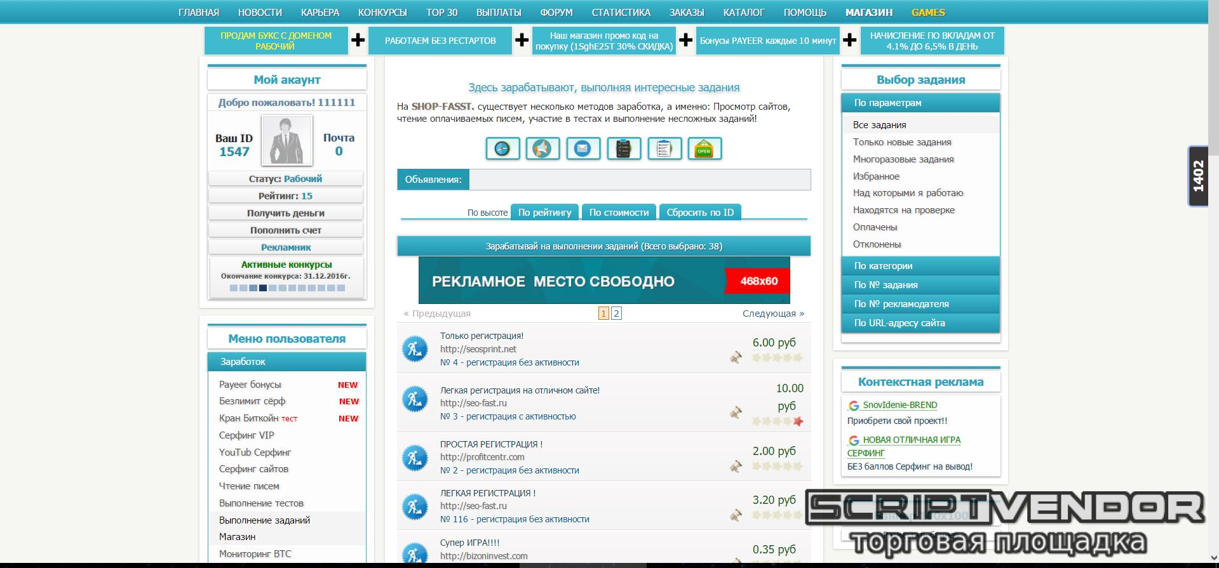Expand the По категории section
Image resolution: width=1219 pixels, height=568 pixels.
[920, 266]
